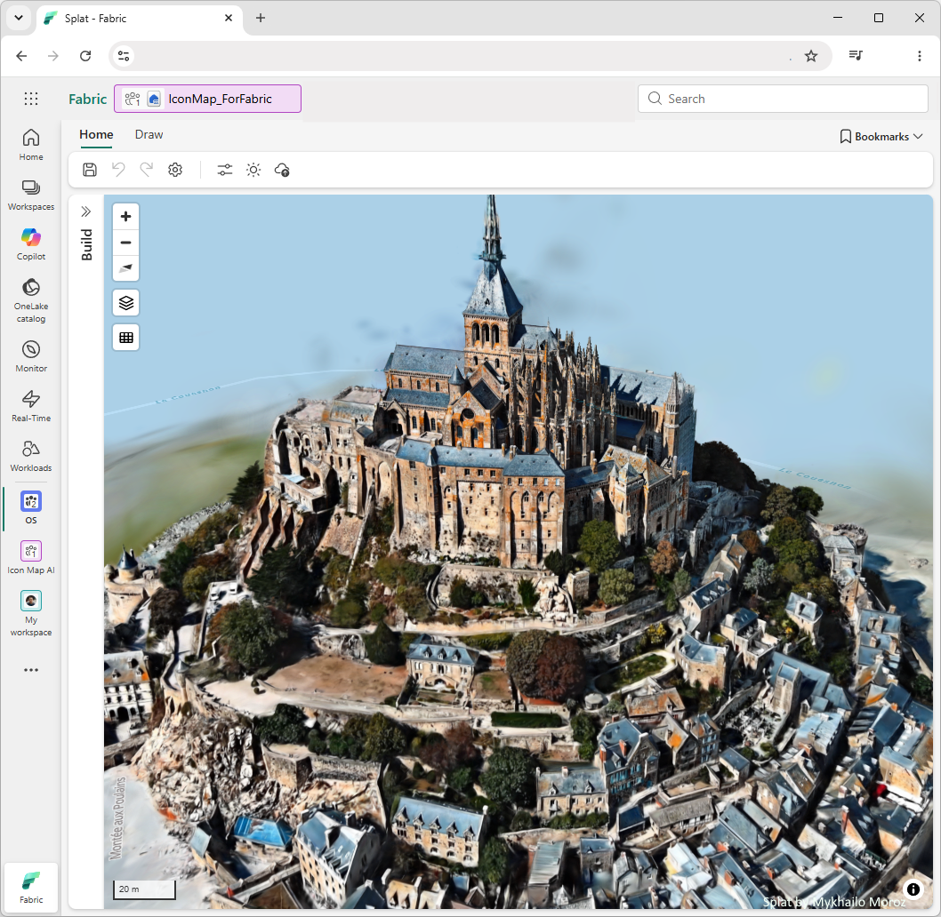Open the Fabric app launcher grid

coord(31,99)
